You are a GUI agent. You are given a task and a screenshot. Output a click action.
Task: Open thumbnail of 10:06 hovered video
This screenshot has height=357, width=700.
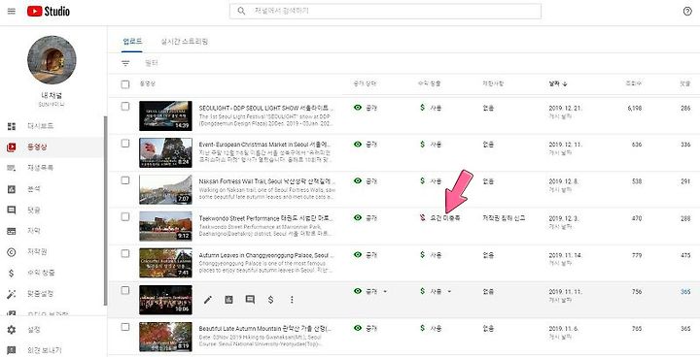165,300
